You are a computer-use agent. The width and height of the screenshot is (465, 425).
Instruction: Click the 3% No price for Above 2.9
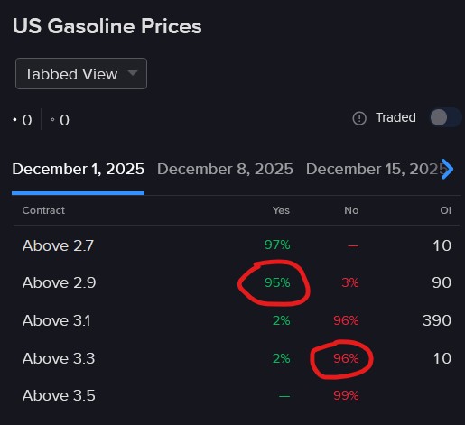[x=350, y=282]
